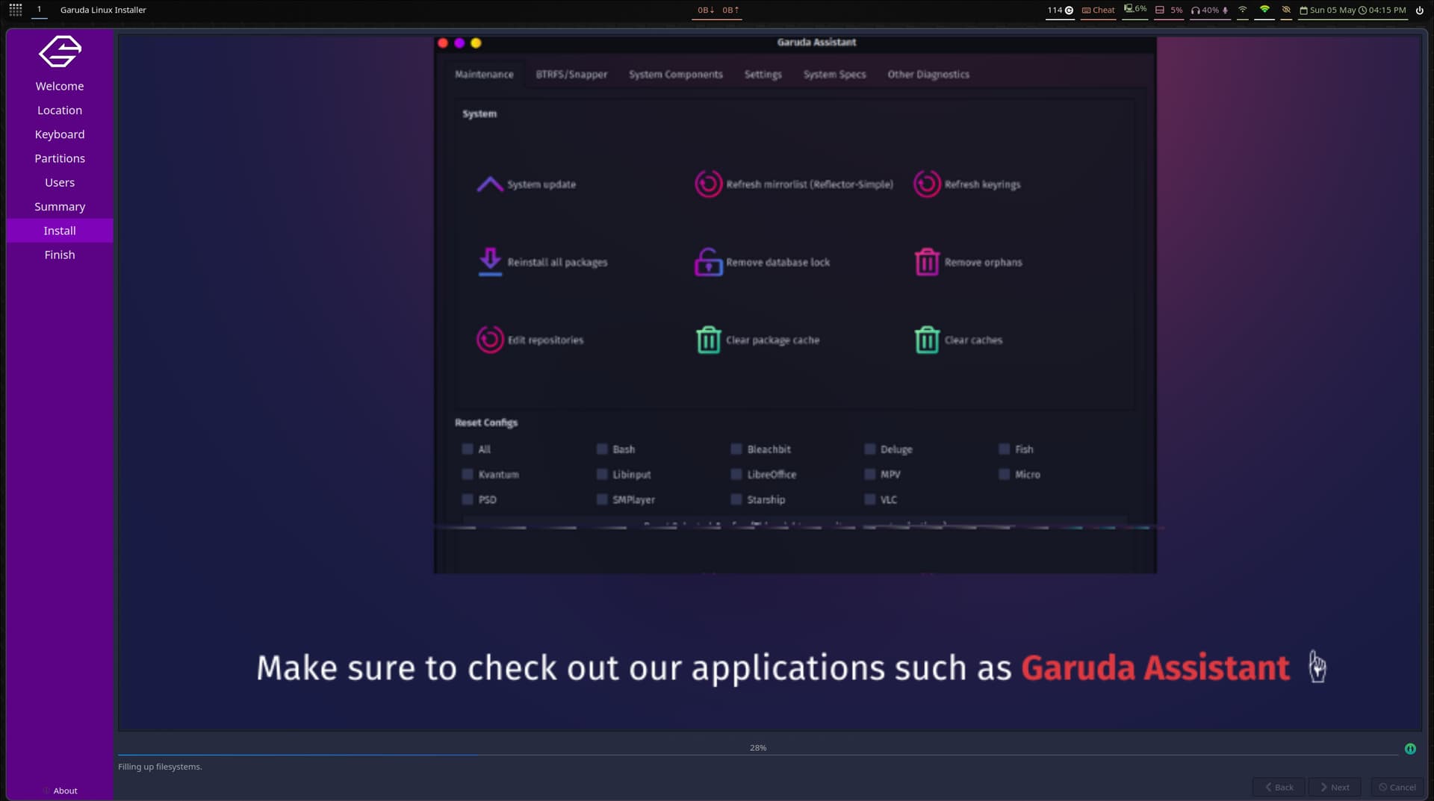Click the Remove orphans trash icon
This screenshot has height=801, width=1434.
927,262
